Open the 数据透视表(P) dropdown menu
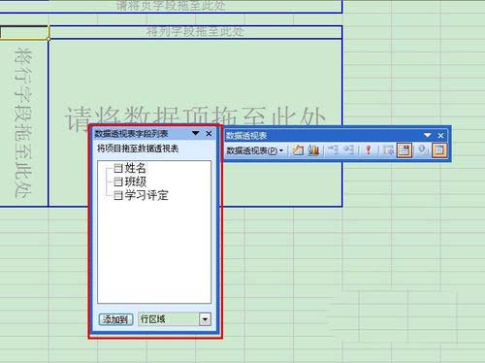Viewport: 485px width, 363px height. tap(255, 150)
